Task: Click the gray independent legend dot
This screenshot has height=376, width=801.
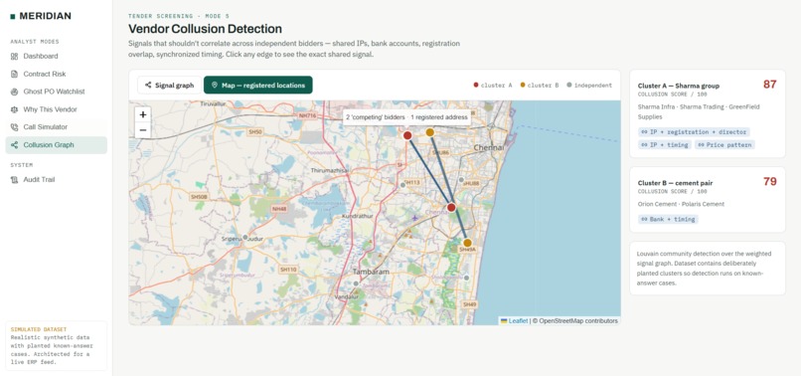Action: coord(569,85)
